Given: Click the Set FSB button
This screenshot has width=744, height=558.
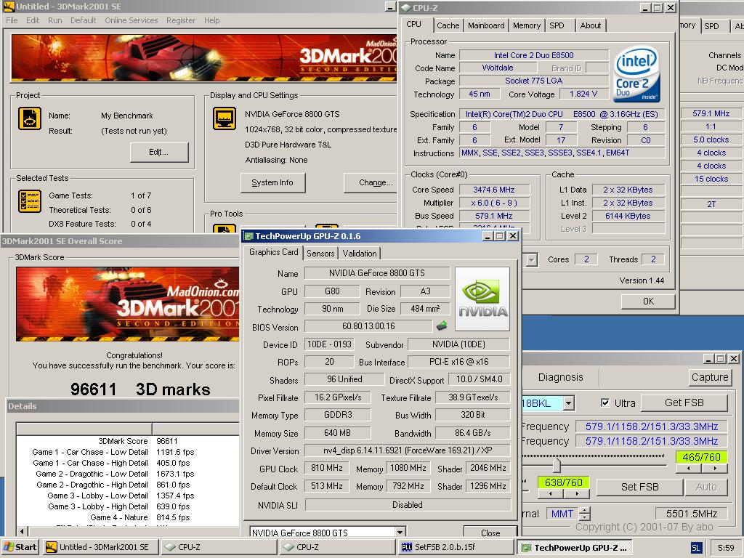Looking at the screenshot, I should [x=639, y=487].
